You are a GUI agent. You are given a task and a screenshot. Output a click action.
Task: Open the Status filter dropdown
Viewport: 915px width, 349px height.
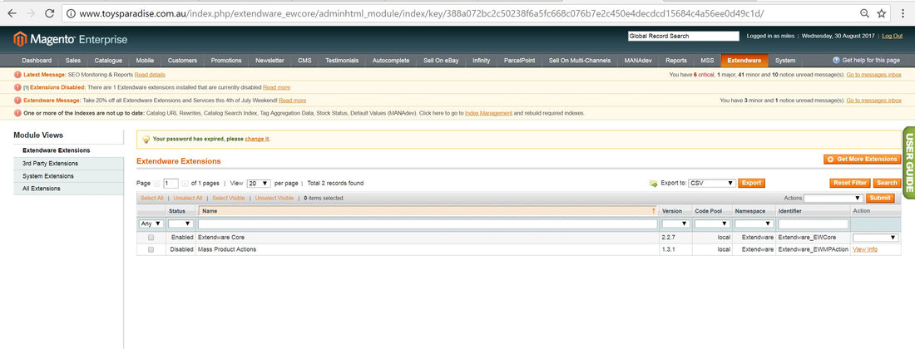181,224
